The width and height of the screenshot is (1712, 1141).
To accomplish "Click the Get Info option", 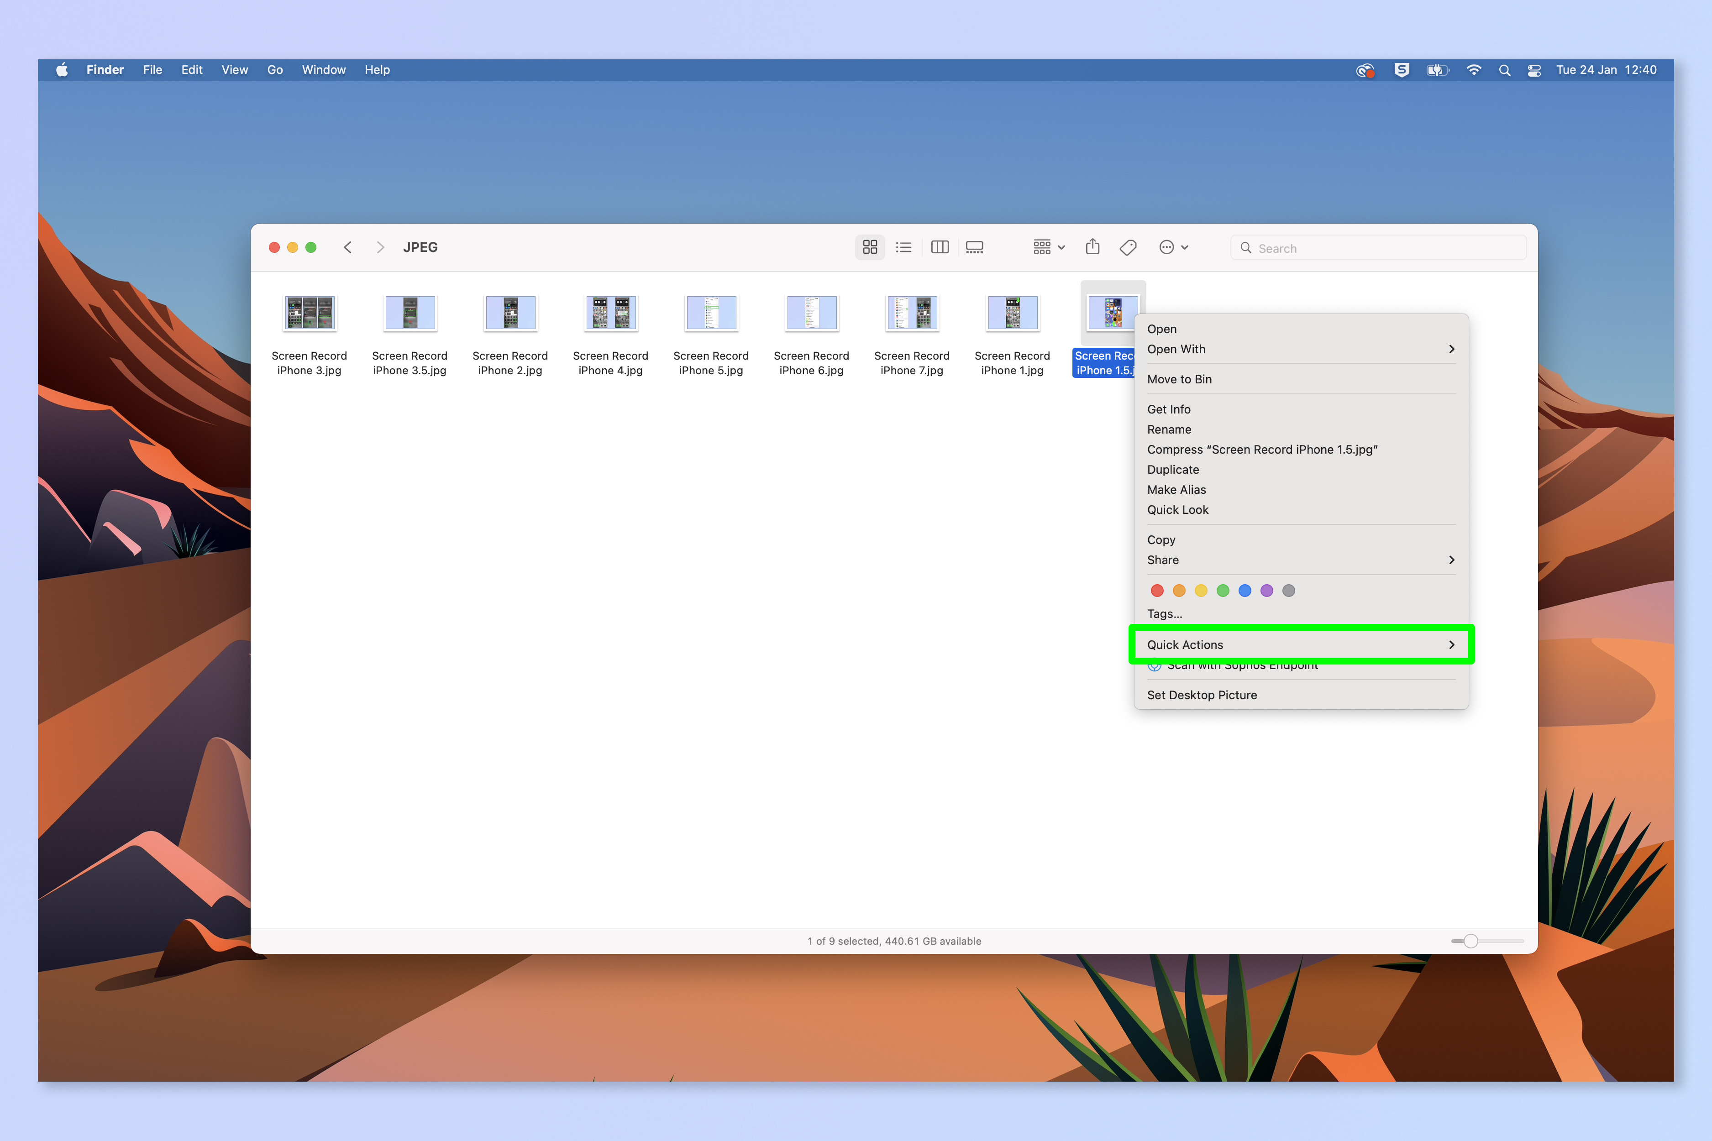I will (x=1168, y=409).
